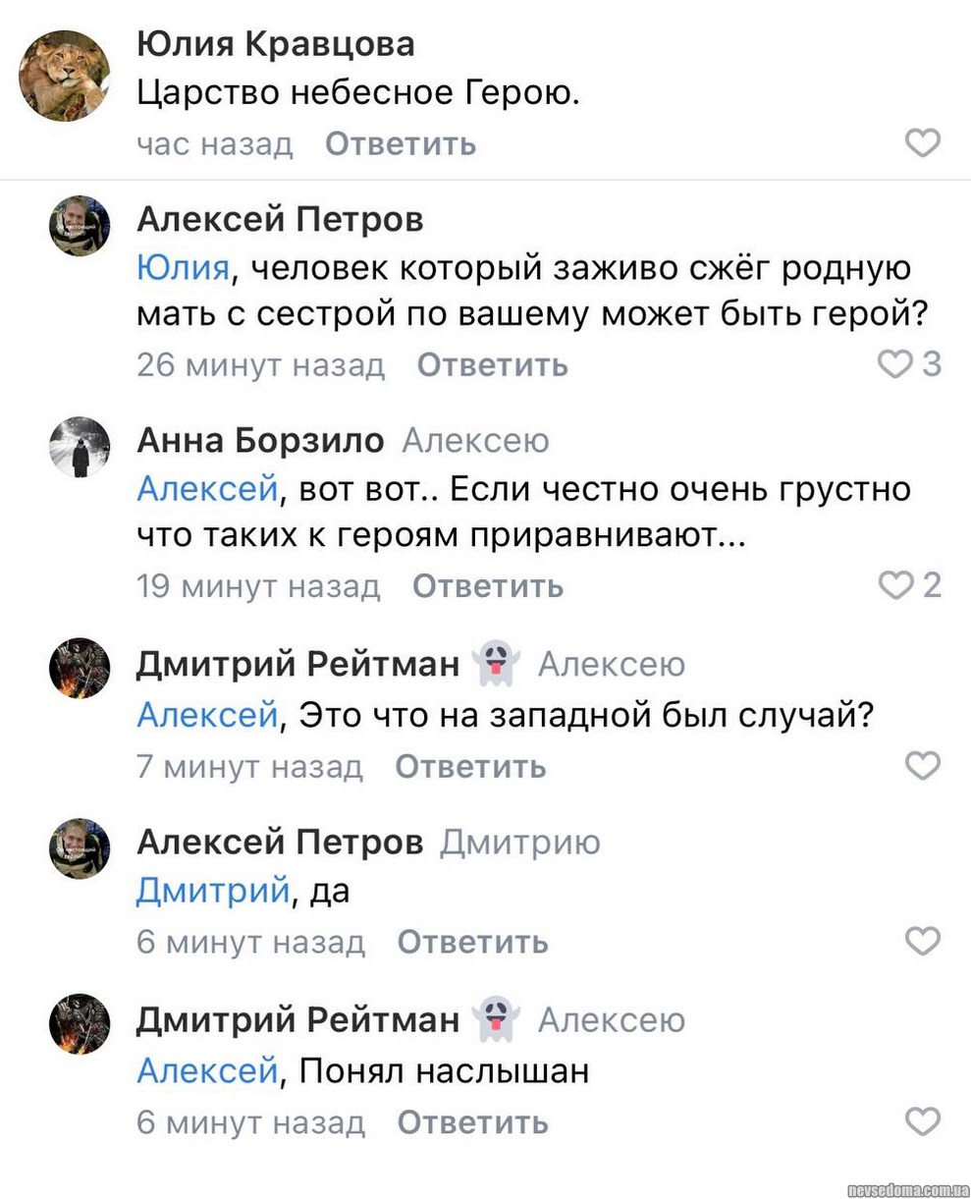The height and width of the screenshot is (1199, 971).
Task: Click the "час назад" timestamp
Action: click(x=215, y=144)
